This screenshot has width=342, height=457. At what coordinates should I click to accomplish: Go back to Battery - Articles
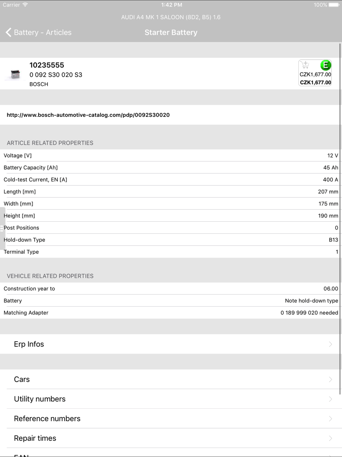(42, 33)
